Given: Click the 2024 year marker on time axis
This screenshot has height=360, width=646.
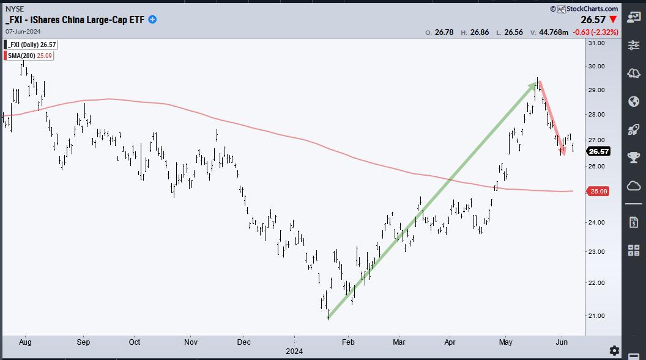Looking at the screenshot, I should (295, 351).
